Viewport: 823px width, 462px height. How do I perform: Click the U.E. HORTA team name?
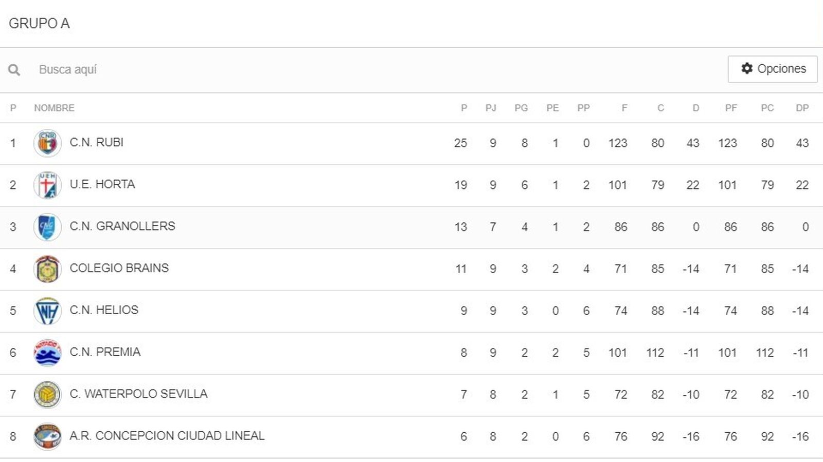(102, 184)
